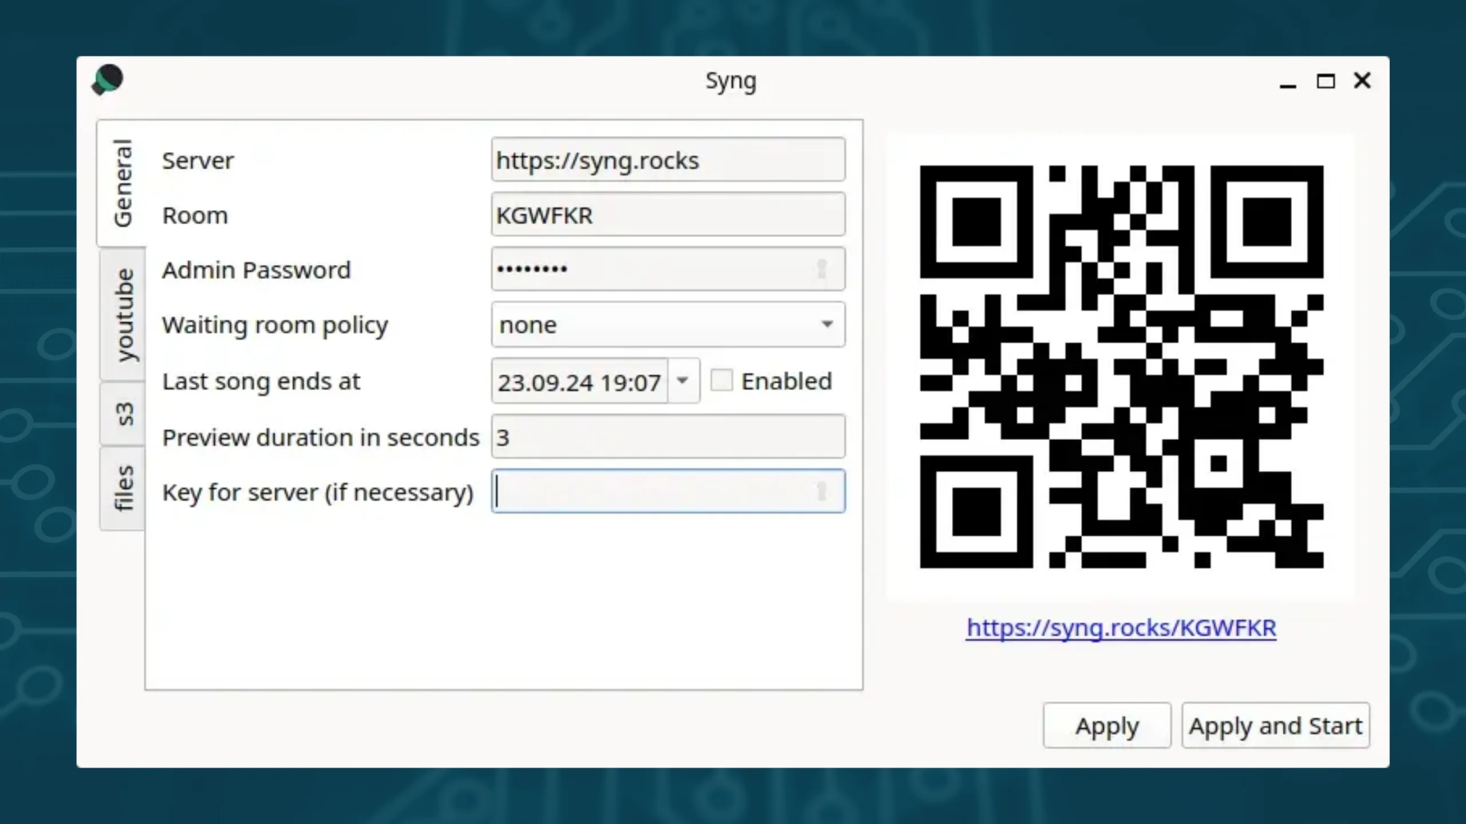This screenshot has width=1466, height=824.
Task: Switch to the youtube tab
Action: (123, 314)
